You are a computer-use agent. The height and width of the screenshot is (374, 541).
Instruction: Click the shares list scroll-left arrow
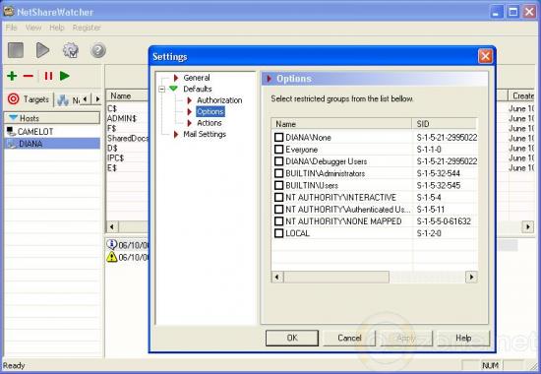pos(112,227)
